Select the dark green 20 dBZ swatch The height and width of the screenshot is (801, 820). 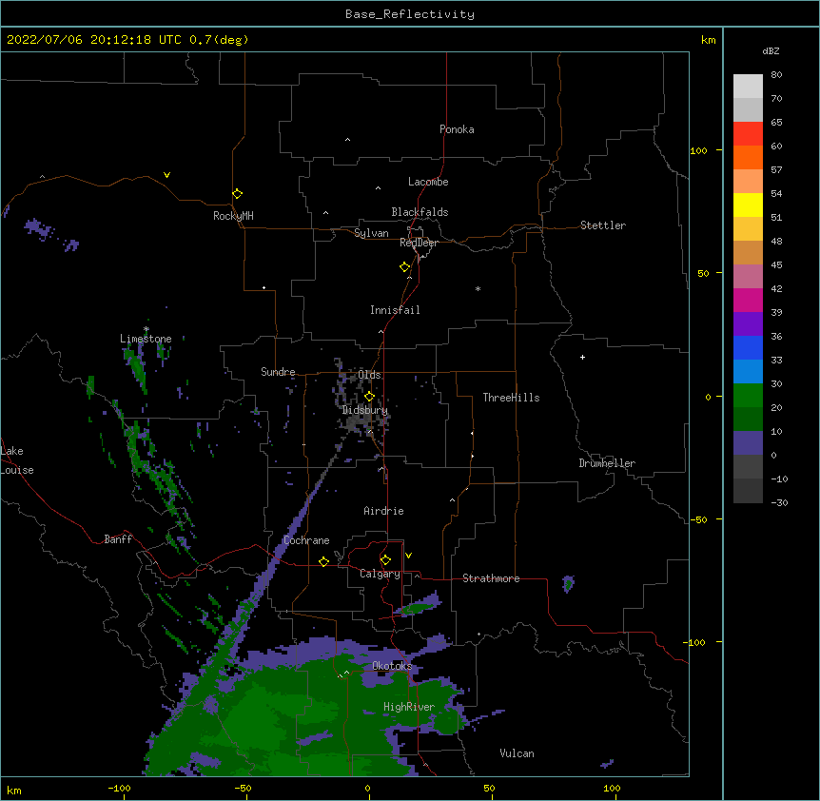[748, 419]
